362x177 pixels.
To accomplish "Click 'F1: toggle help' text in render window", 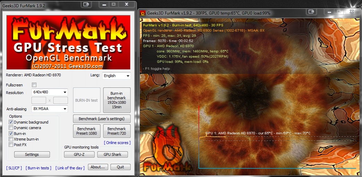I will 156,69.
